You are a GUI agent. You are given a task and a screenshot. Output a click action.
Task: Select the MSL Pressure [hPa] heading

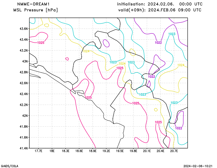point(36,10)
